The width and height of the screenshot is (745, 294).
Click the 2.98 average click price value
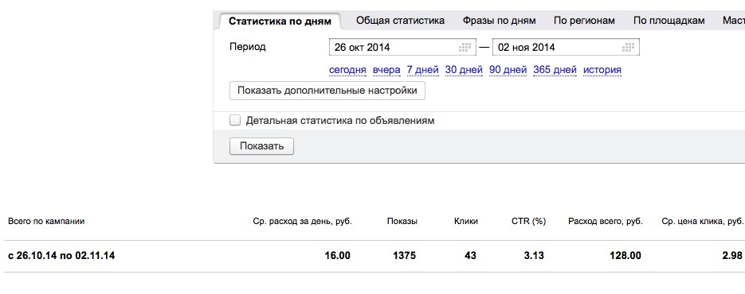pyautogui.click(x=732, y=256)
